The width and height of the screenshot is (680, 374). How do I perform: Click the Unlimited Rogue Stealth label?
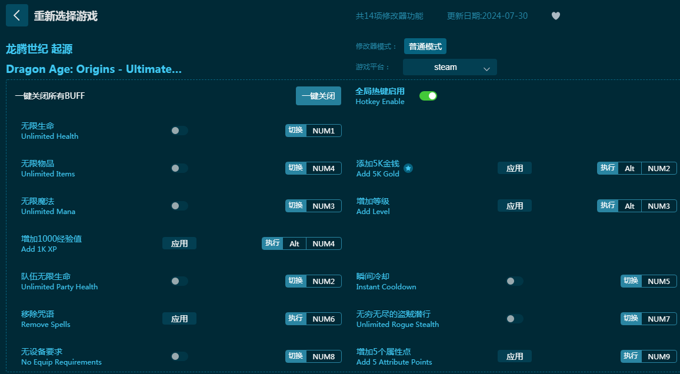coord(398,325)
